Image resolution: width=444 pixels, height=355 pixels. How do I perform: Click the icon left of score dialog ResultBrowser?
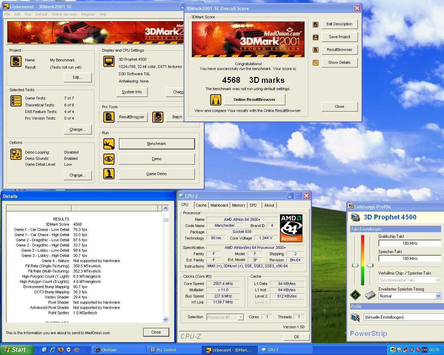tap(316, 50)
